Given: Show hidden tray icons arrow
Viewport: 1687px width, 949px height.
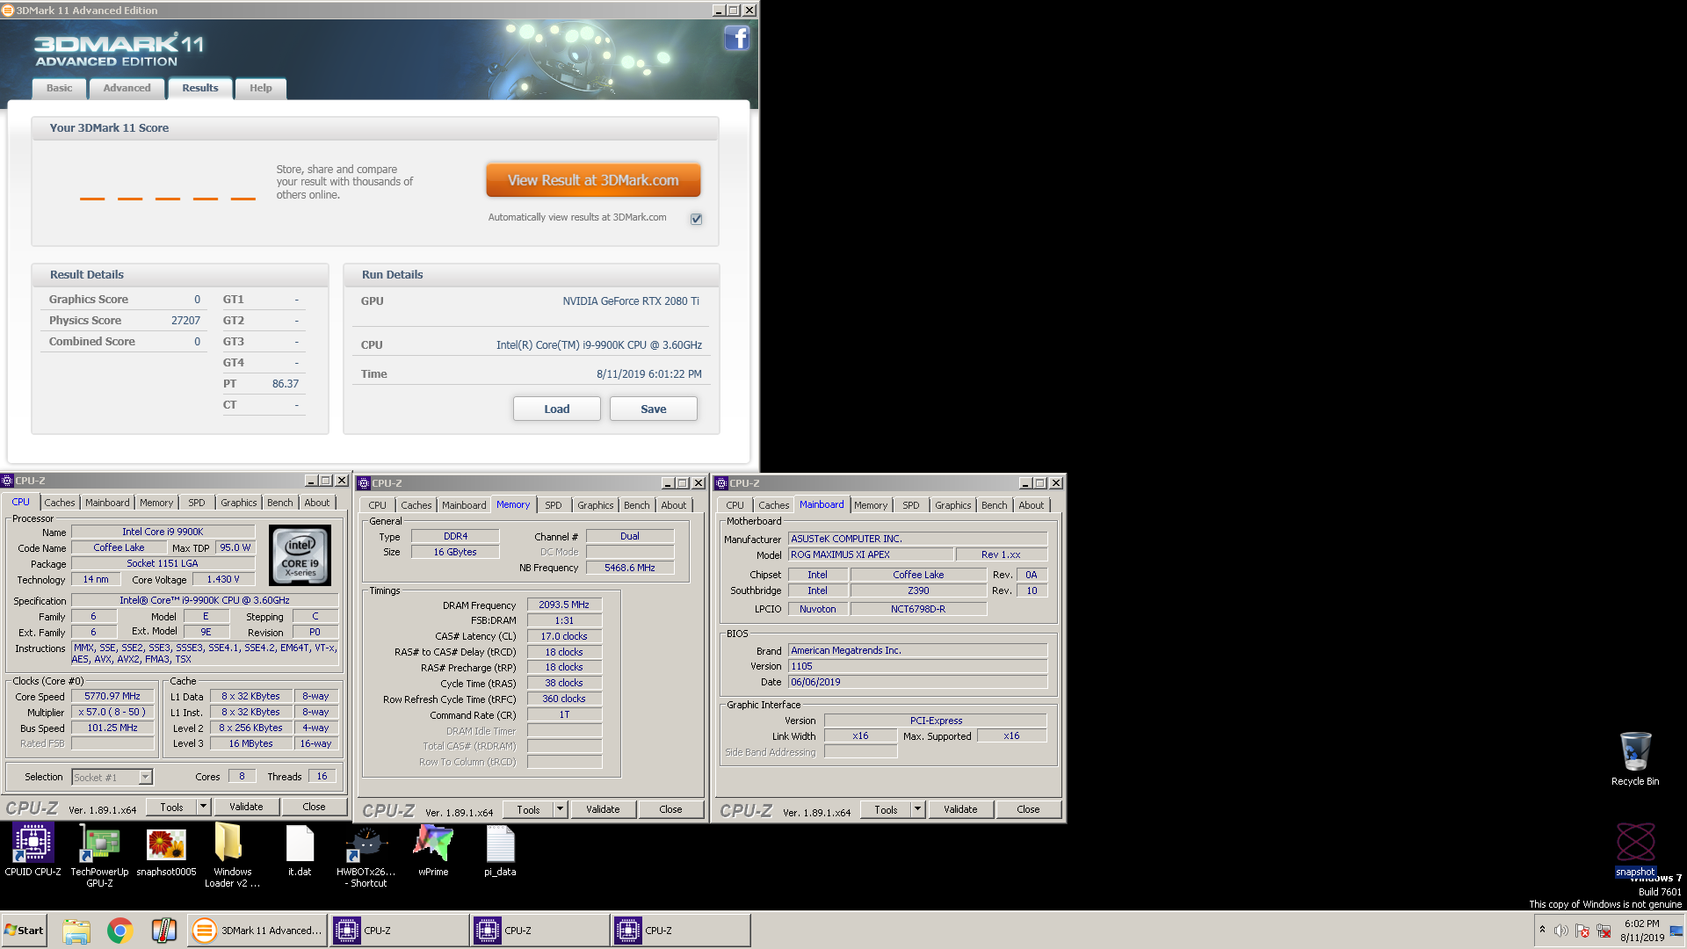Looking at the screenshot, I should tap(1542, 930).
